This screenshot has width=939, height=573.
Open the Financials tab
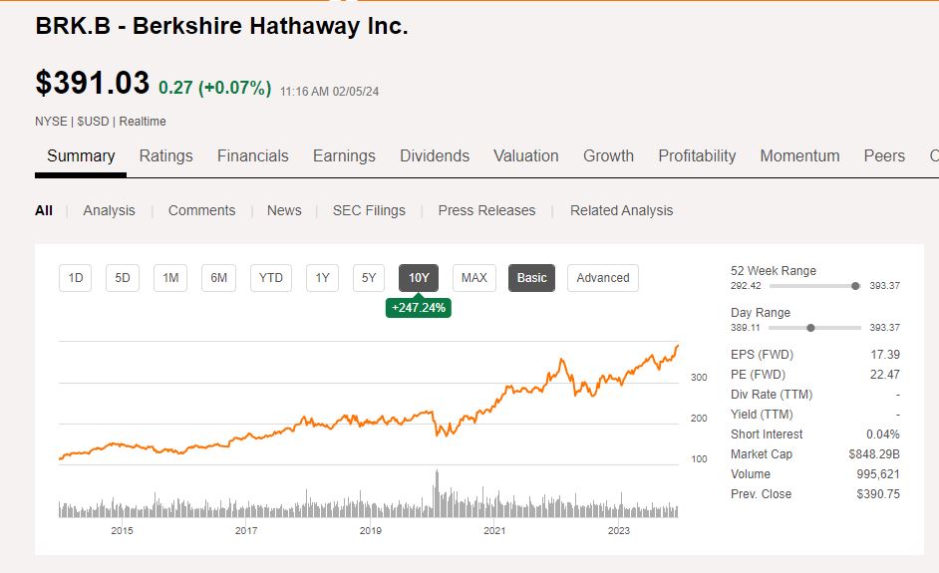click(x=252, y=155)
